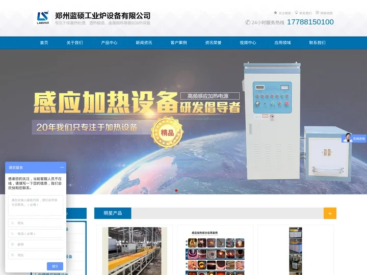This screenshot has height=275, width=367.
Task: Click the top header 联系我们 link
Action: click(x=305, y=13)
